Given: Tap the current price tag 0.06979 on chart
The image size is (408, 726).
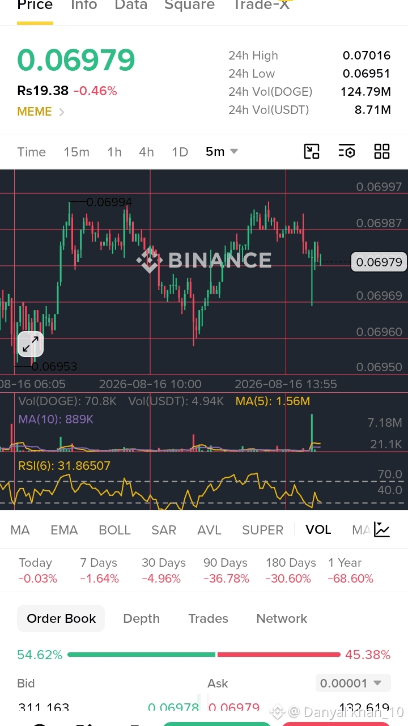Looking at the screenshot, I should [x=379, y=262].
